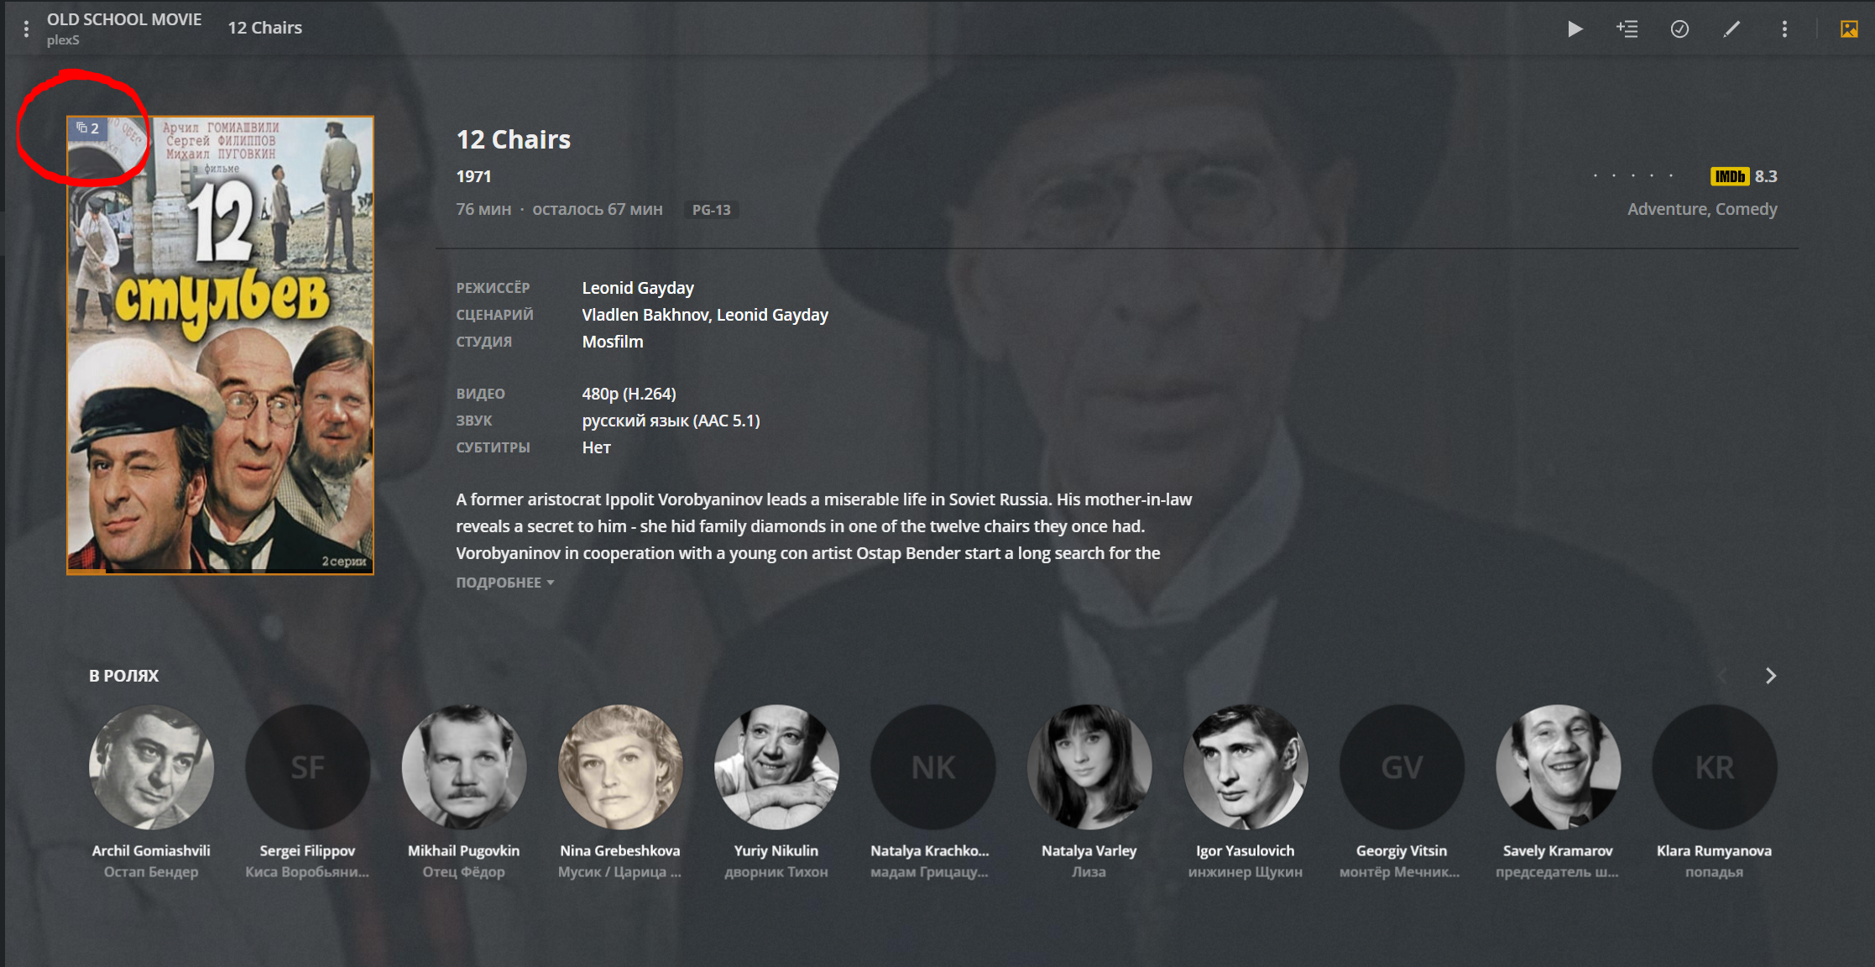Open the library menu beside OLD SCHOOL MOVIE
The height and width of the screenshot is (967, 1875).
(27, 29)
